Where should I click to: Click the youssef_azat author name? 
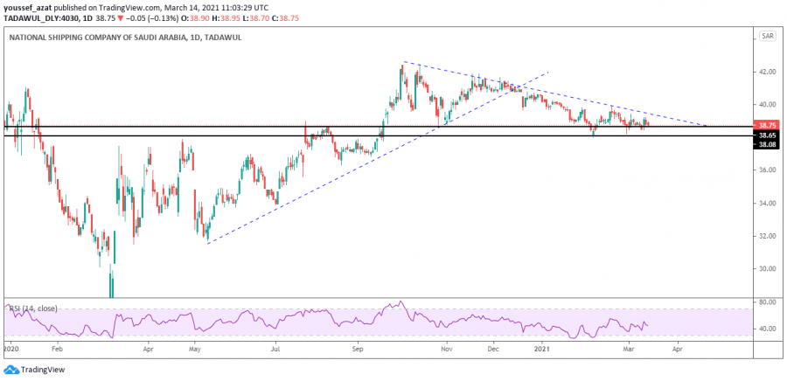(31, 5)
